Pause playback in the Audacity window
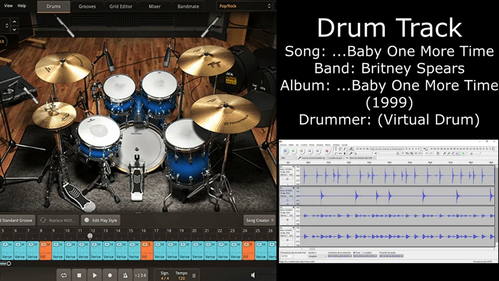 pyautogui.click(x=285, y=151)
